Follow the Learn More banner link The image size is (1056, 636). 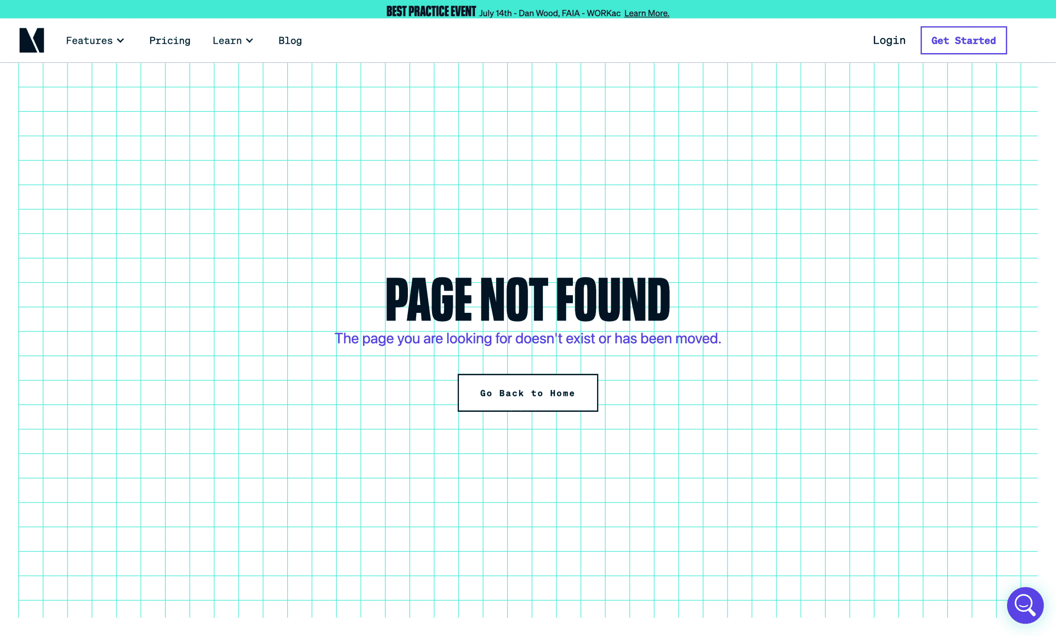click(x=647, y=13)
